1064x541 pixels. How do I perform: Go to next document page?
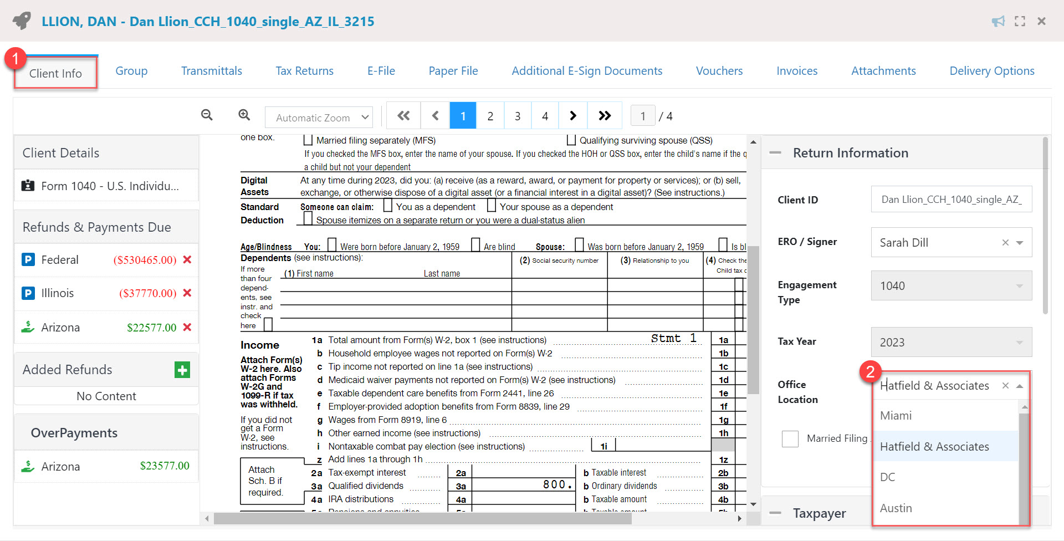pyautogui.click(x=573, y=116)
